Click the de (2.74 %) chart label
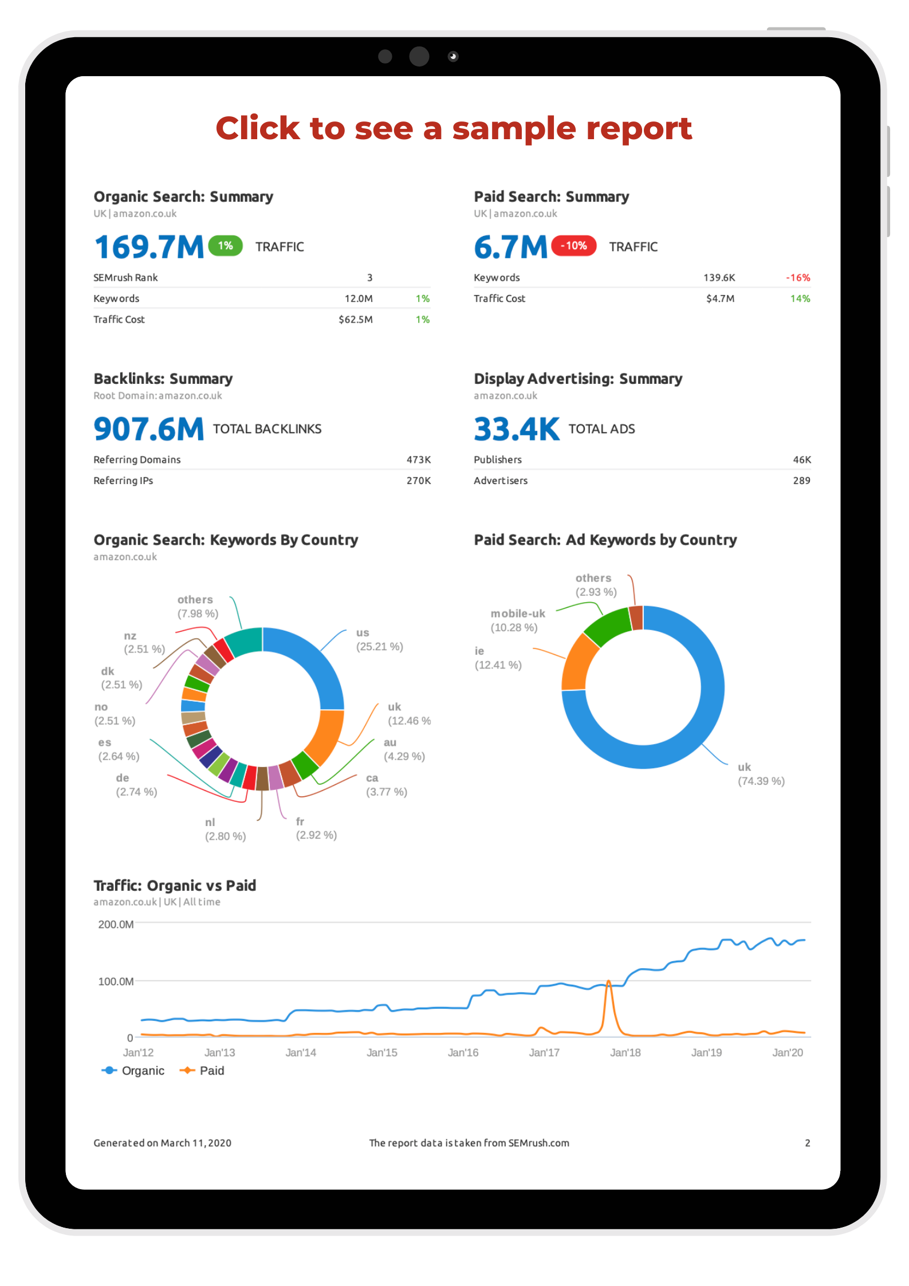Image resolution: width=909 pixels, height=1286 pixels. click(136, 785)
